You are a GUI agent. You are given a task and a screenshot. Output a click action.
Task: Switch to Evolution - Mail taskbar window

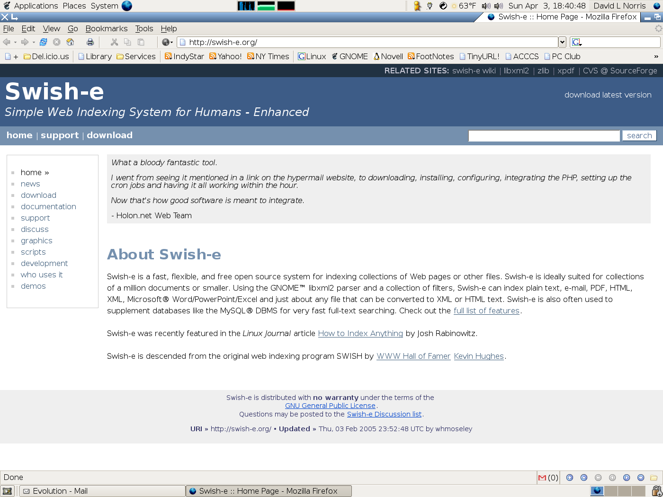pyautogui.click(x=102, y=491)
